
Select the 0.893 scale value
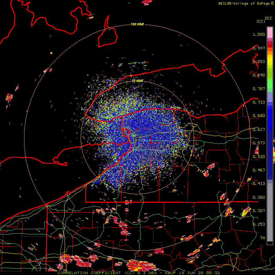coord(259,62)
